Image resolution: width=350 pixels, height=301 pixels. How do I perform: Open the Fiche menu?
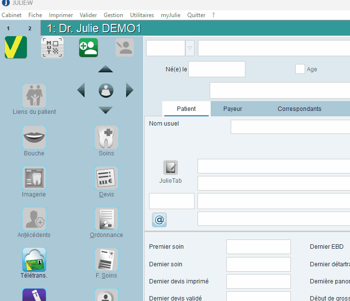pyautogui.click(x=35, y=15)
